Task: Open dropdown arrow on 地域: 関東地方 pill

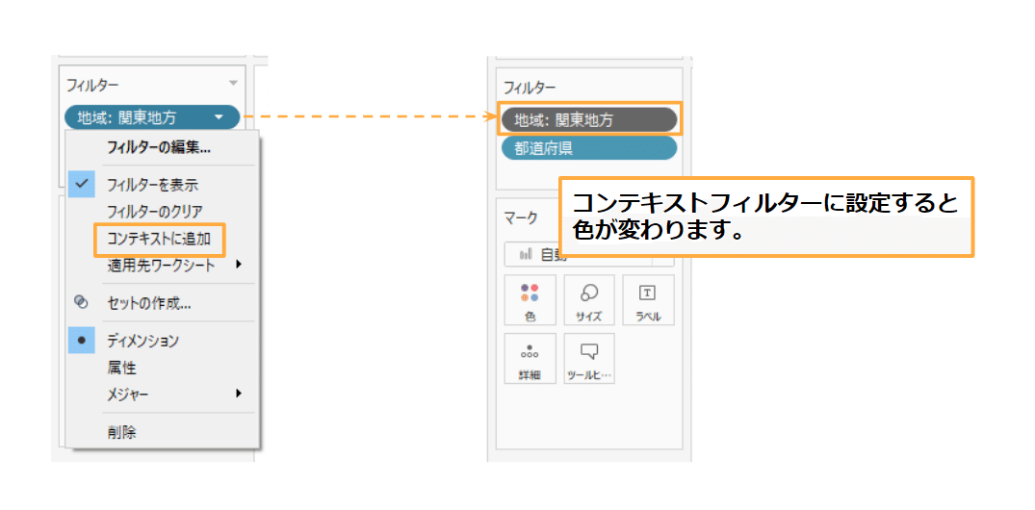Action: tap(219, 118)
